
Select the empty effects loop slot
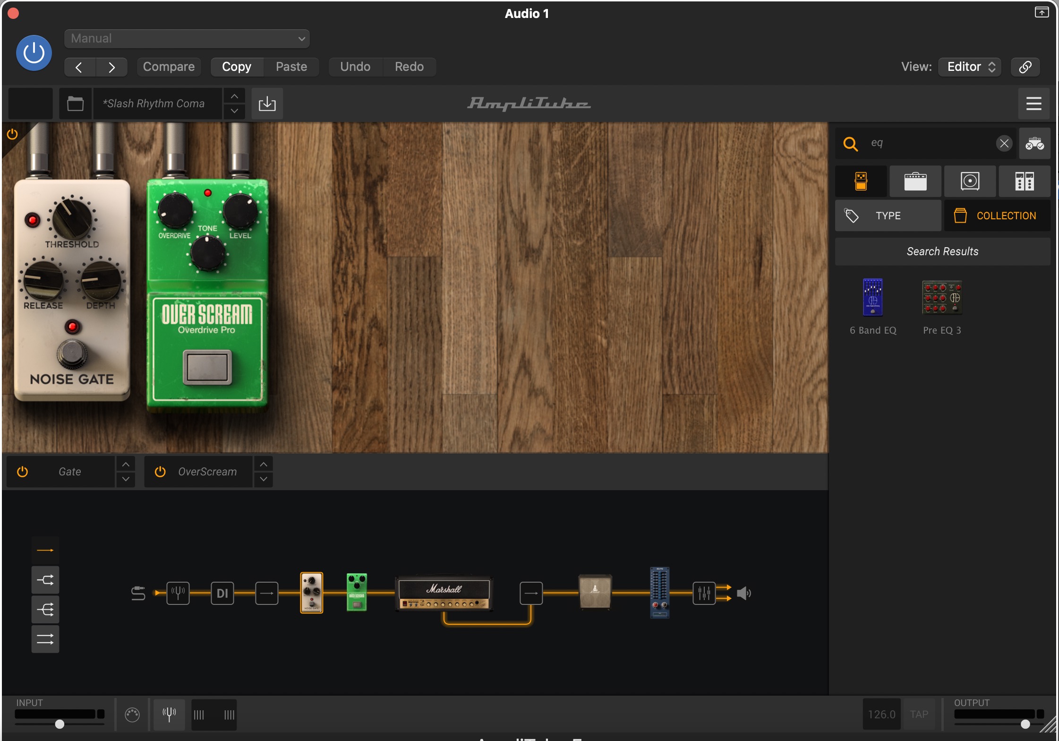click(531, 593)
